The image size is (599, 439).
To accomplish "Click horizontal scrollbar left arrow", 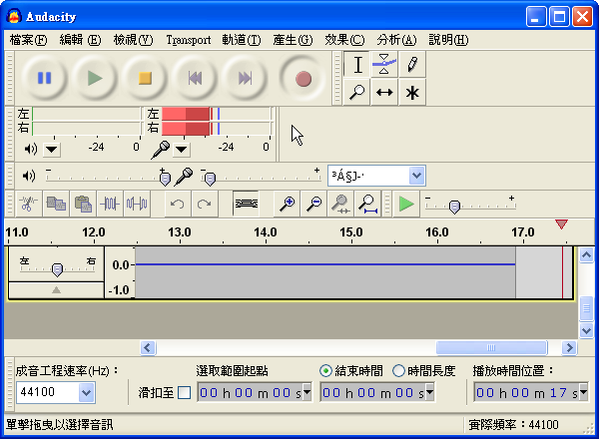I will [148, 348].
